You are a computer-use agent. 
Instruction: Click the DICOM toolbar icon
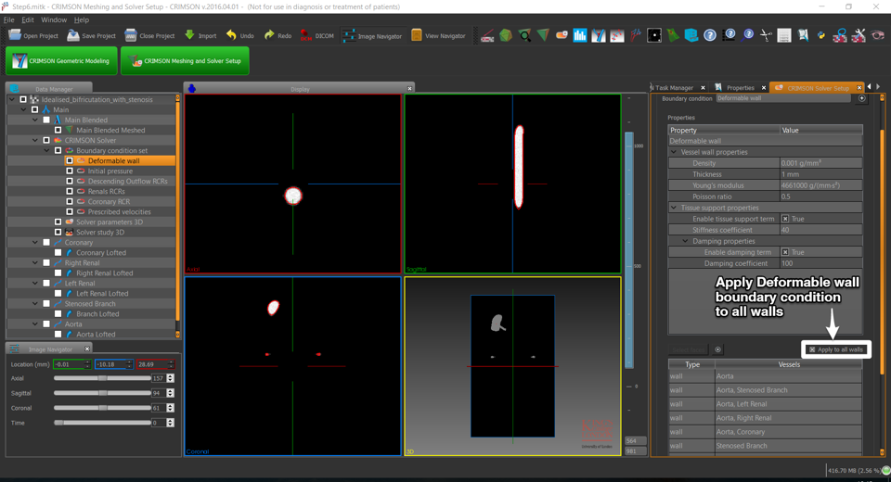(305, 35)
